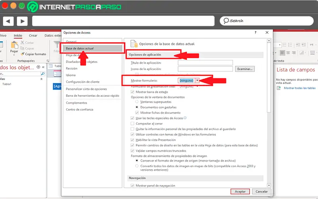The width and height of the screenshot is (318, 199).
Task: Click the align left icon in ribbon
Action: tap(282, 53)
